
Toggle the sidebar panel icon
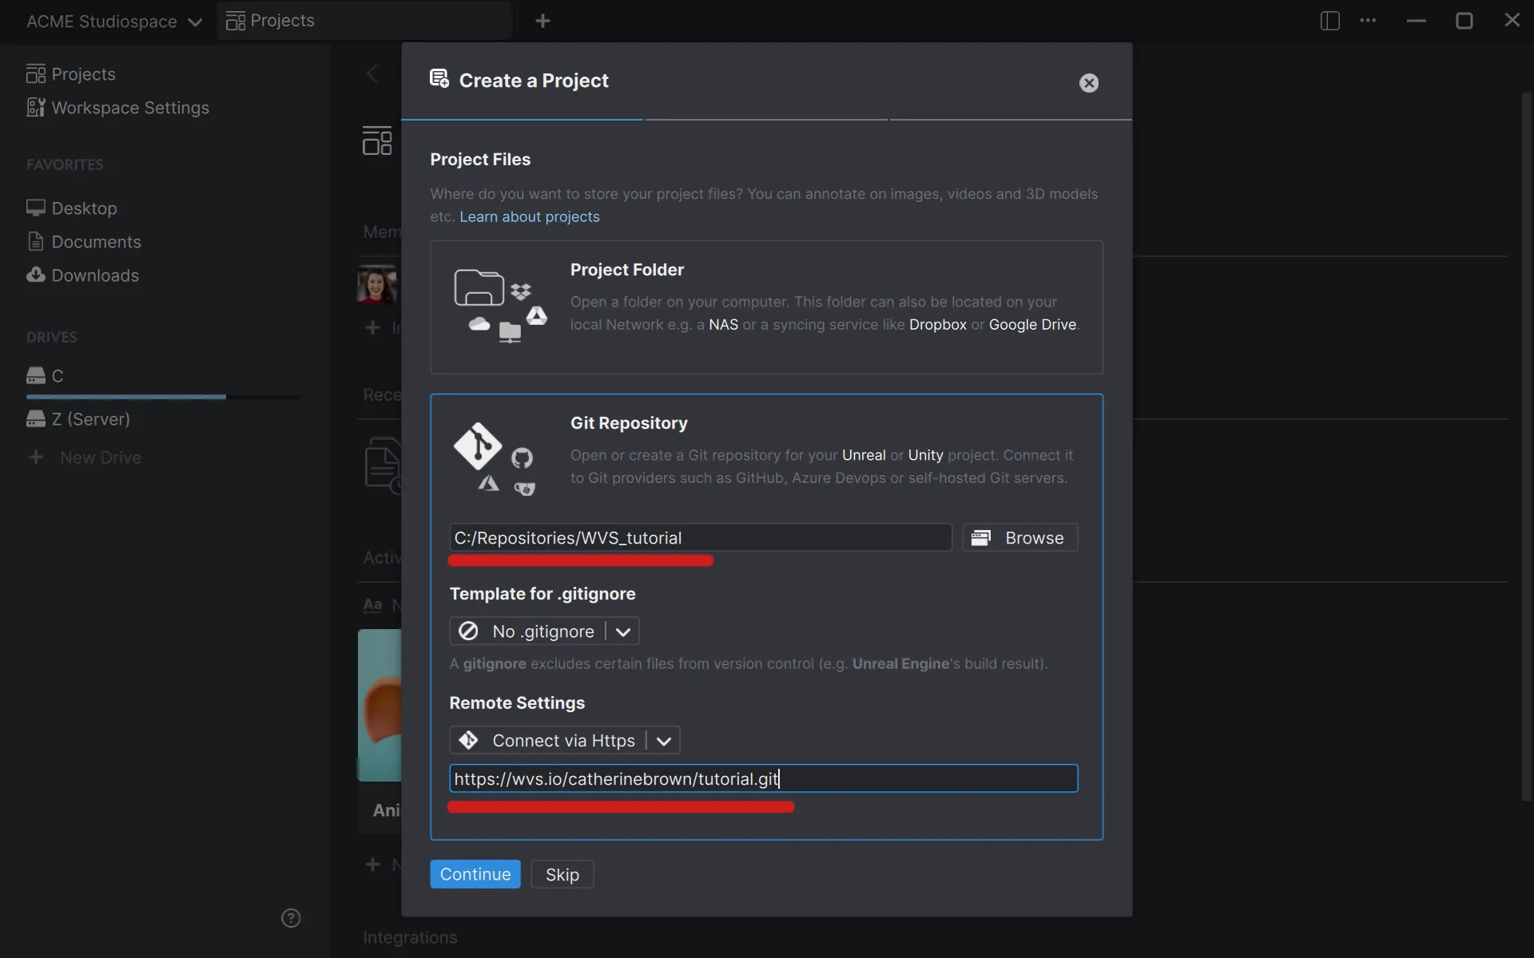pos(1329,21)
